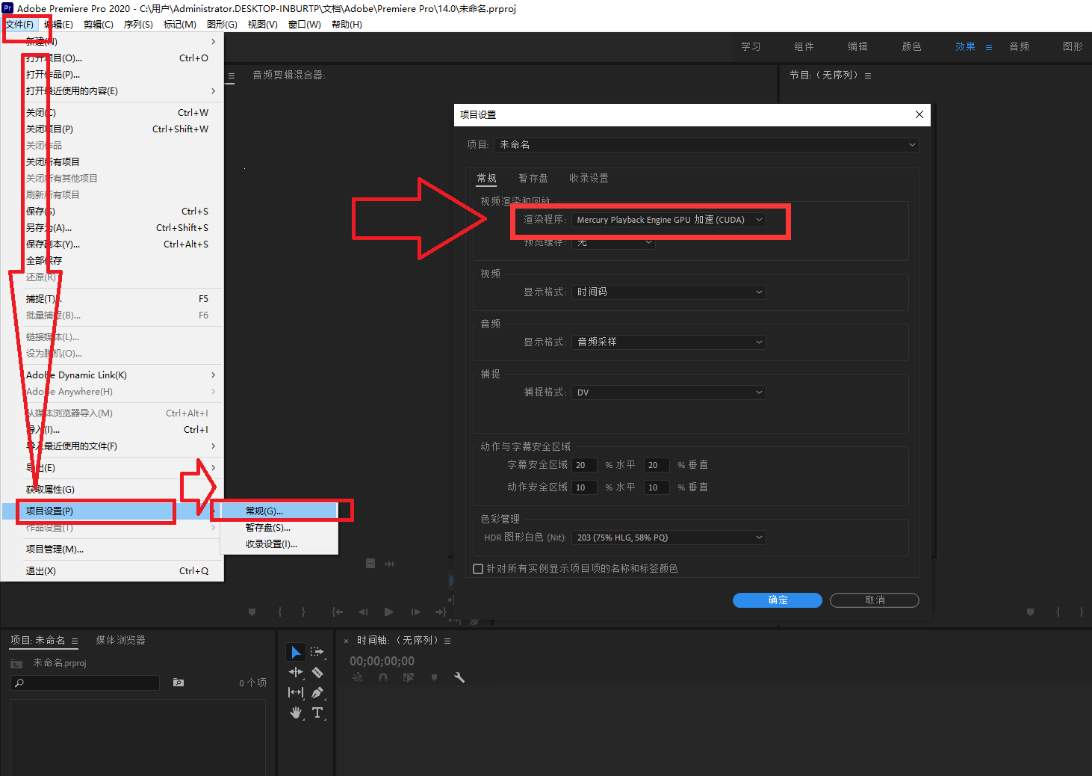
Task: Open video 显示格式 dropdown showing 时间码
Action: click(x=669, y=292)
